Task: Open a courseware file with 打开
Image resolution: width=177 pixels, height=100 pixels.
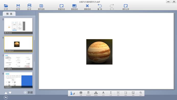Action: point(6,7)
